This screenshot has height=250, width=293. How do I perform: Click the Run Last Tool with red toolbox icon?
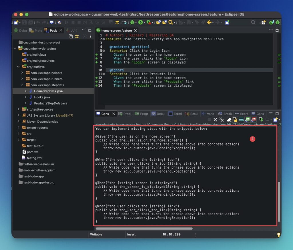click(149, 22)
